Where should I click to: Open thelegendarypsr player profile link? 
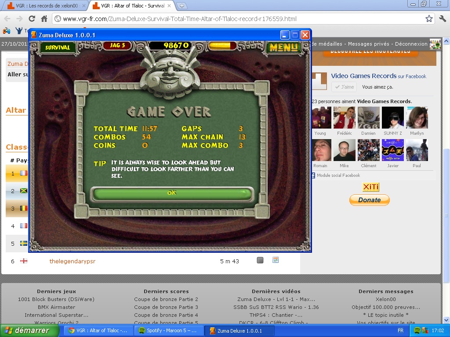(x=72, y=261)
